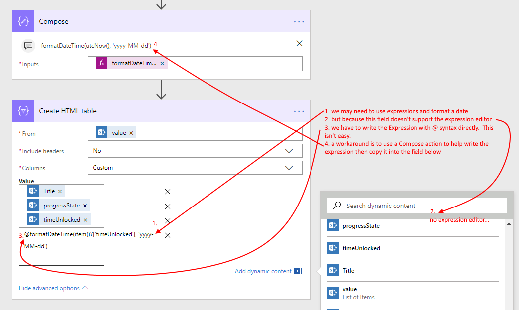Remove the value token from From field
The height and width of the screenshot is (310, 519).
[131, 133]
